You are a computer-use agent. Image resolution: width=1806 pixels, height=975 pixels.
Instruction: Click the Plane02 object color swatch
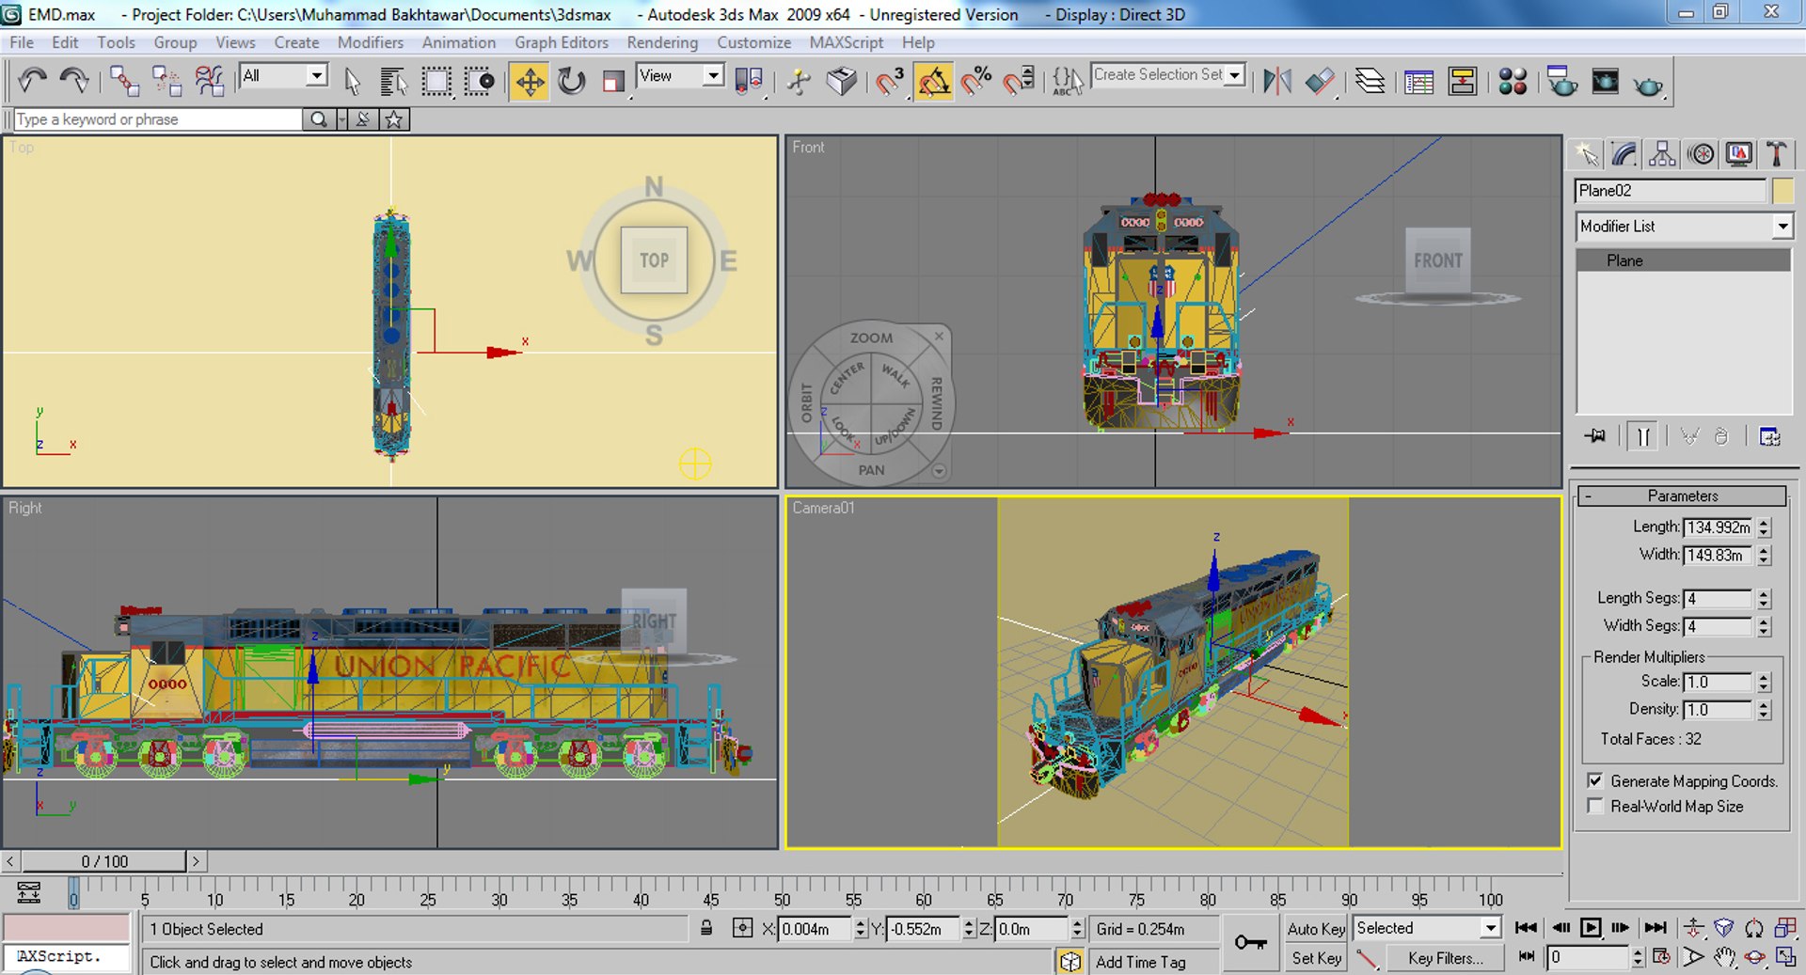pos(1782,191)
